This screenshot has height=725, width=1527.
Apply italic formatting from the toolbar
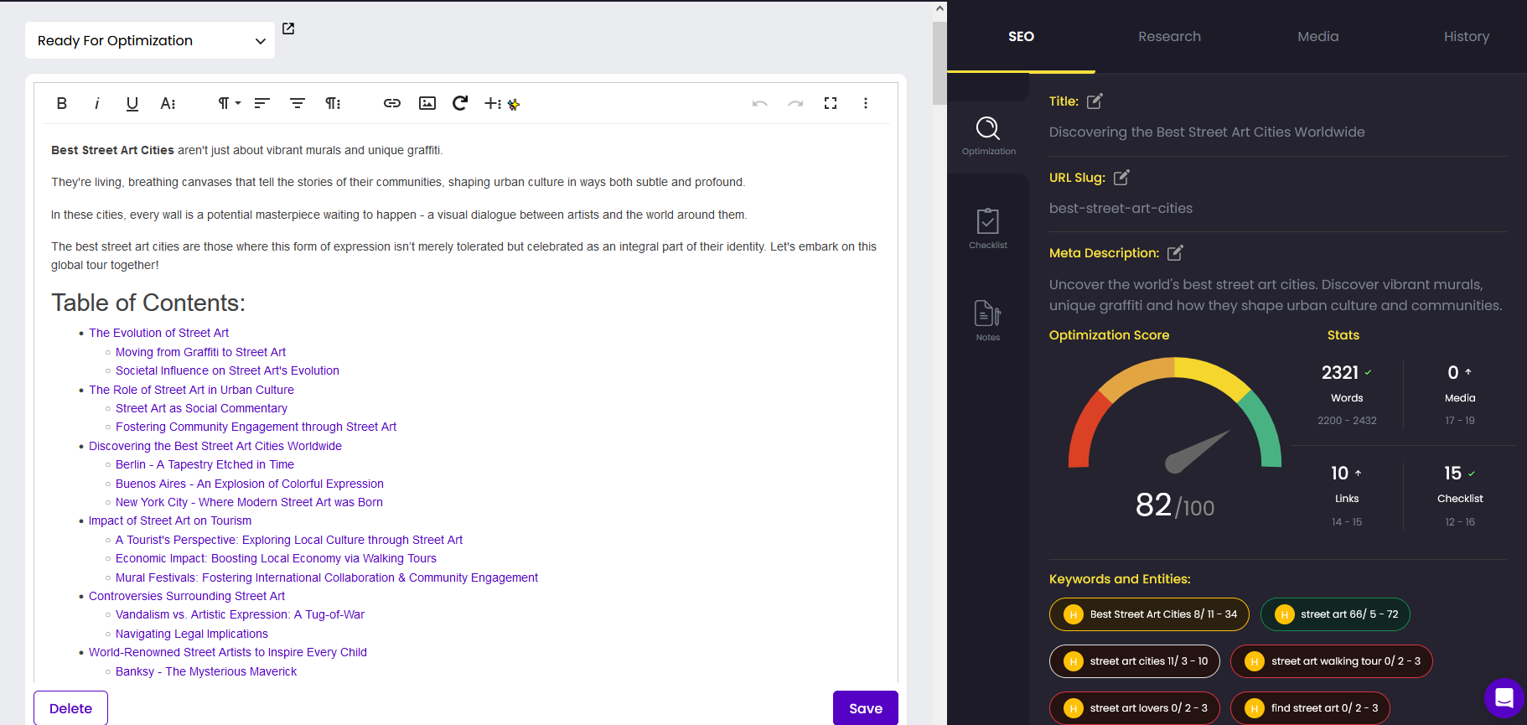(x=96, y=103)
